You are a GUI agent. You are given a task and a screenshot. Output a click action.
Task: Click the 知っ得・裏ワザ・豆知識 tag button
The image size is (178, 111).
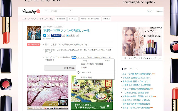(x=90, y=19)
